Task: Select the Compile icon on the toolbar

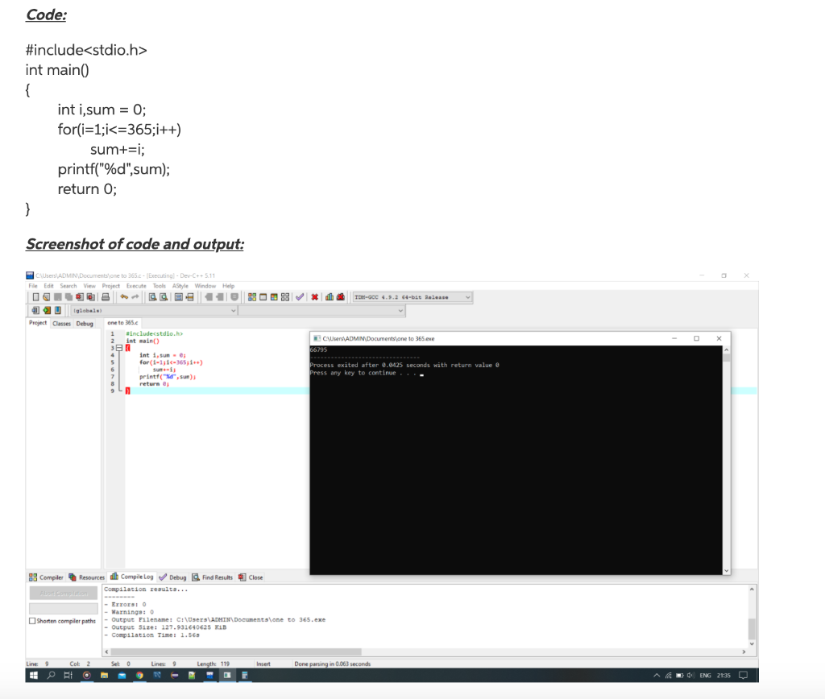Action: (x=251, y=296)
